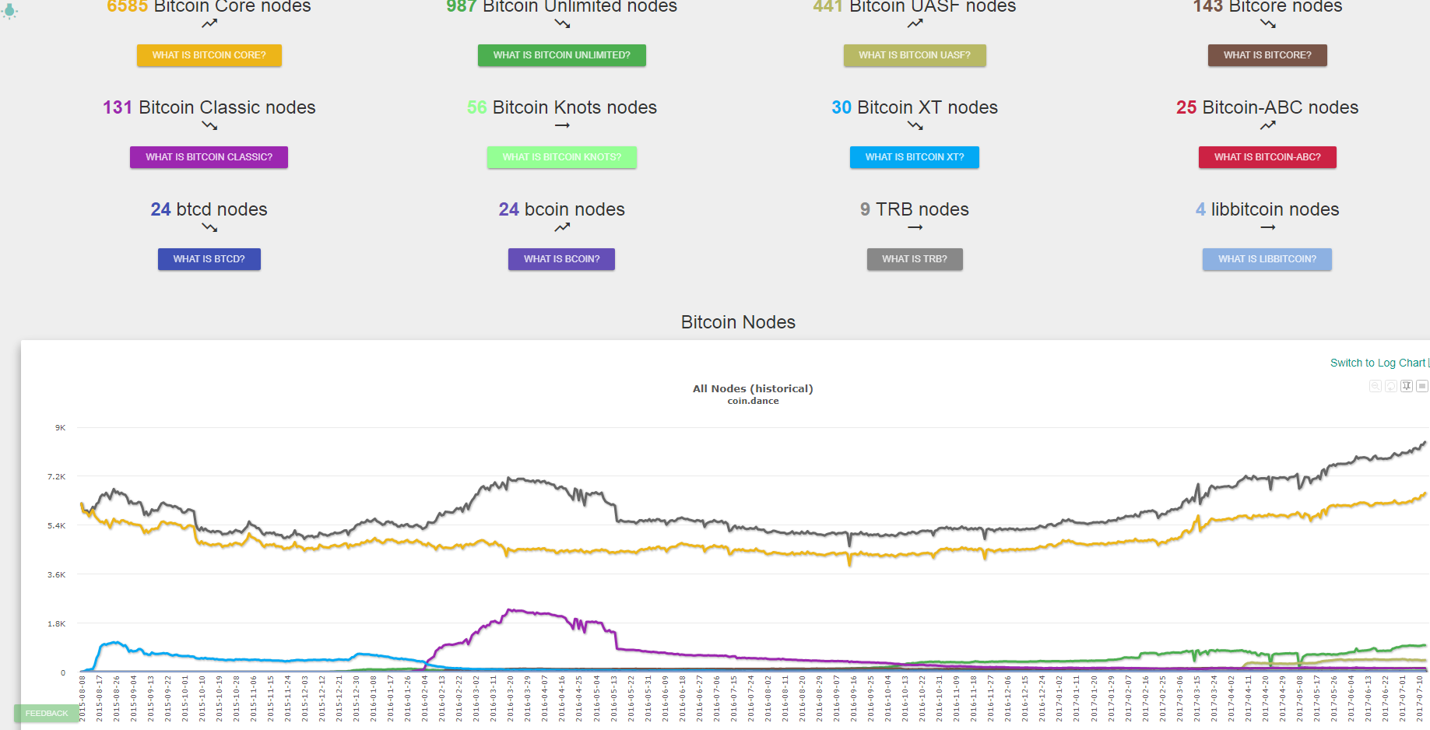Click the lightbulb theme icon at top-left
Screen dimensions: 1430x730
9,11
